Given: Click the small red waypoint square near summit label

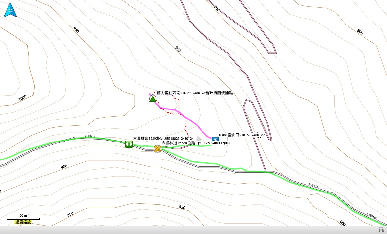Looking at the screenshot, I should click(x=155, y=92).
